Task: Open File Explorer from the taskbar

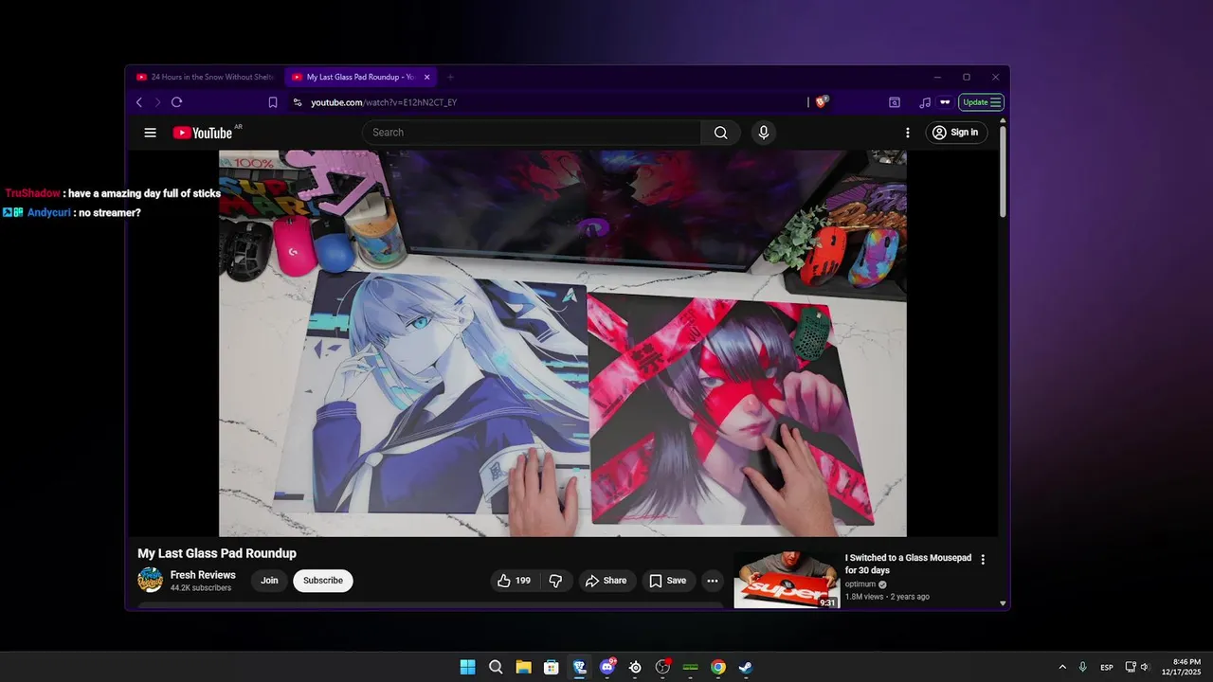Action: pyautogui.click(x=523, y=667)
